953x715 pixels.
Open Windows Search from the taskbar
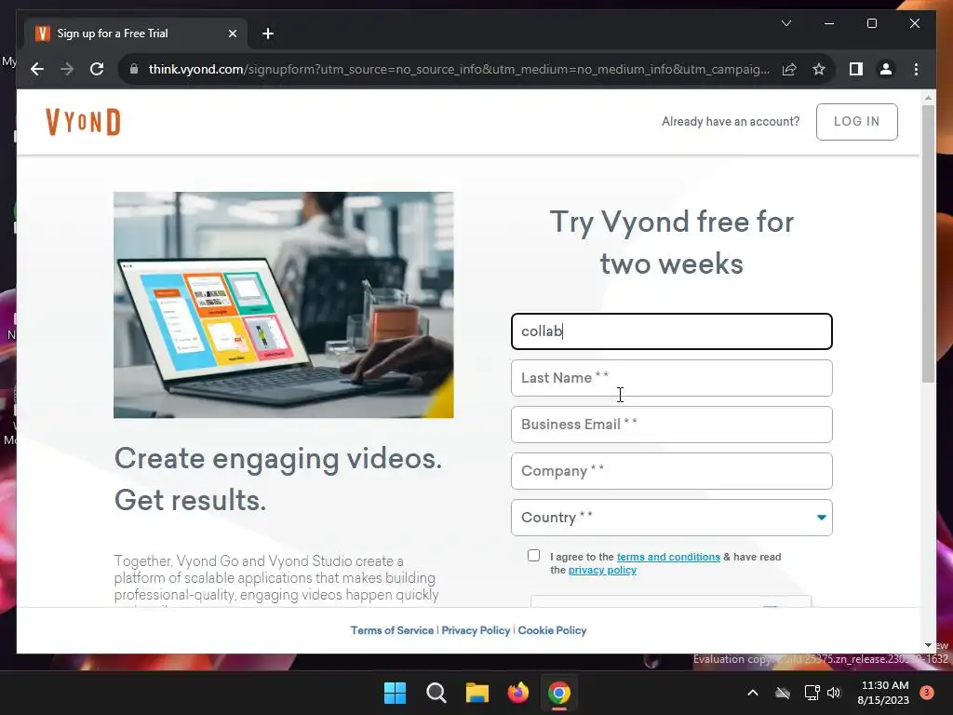(436, 693)
